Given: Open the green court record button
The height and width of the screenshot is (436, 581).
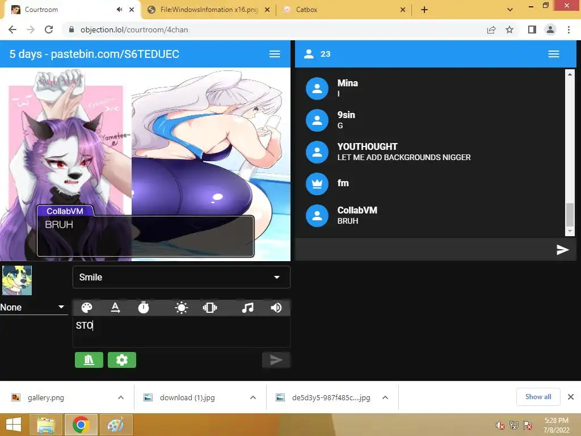Looking at the screenshot, I should (x=89, y=360).
